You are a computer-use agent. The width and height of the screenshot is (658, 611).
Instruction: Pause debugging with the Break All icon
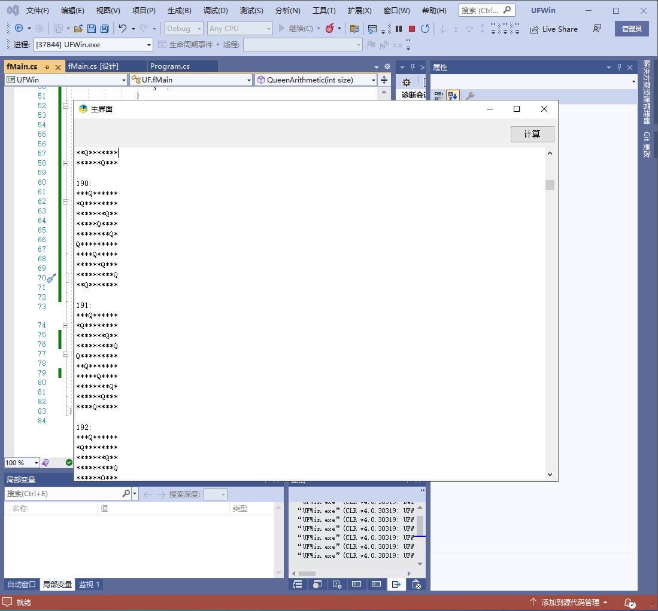pos(399,29)
